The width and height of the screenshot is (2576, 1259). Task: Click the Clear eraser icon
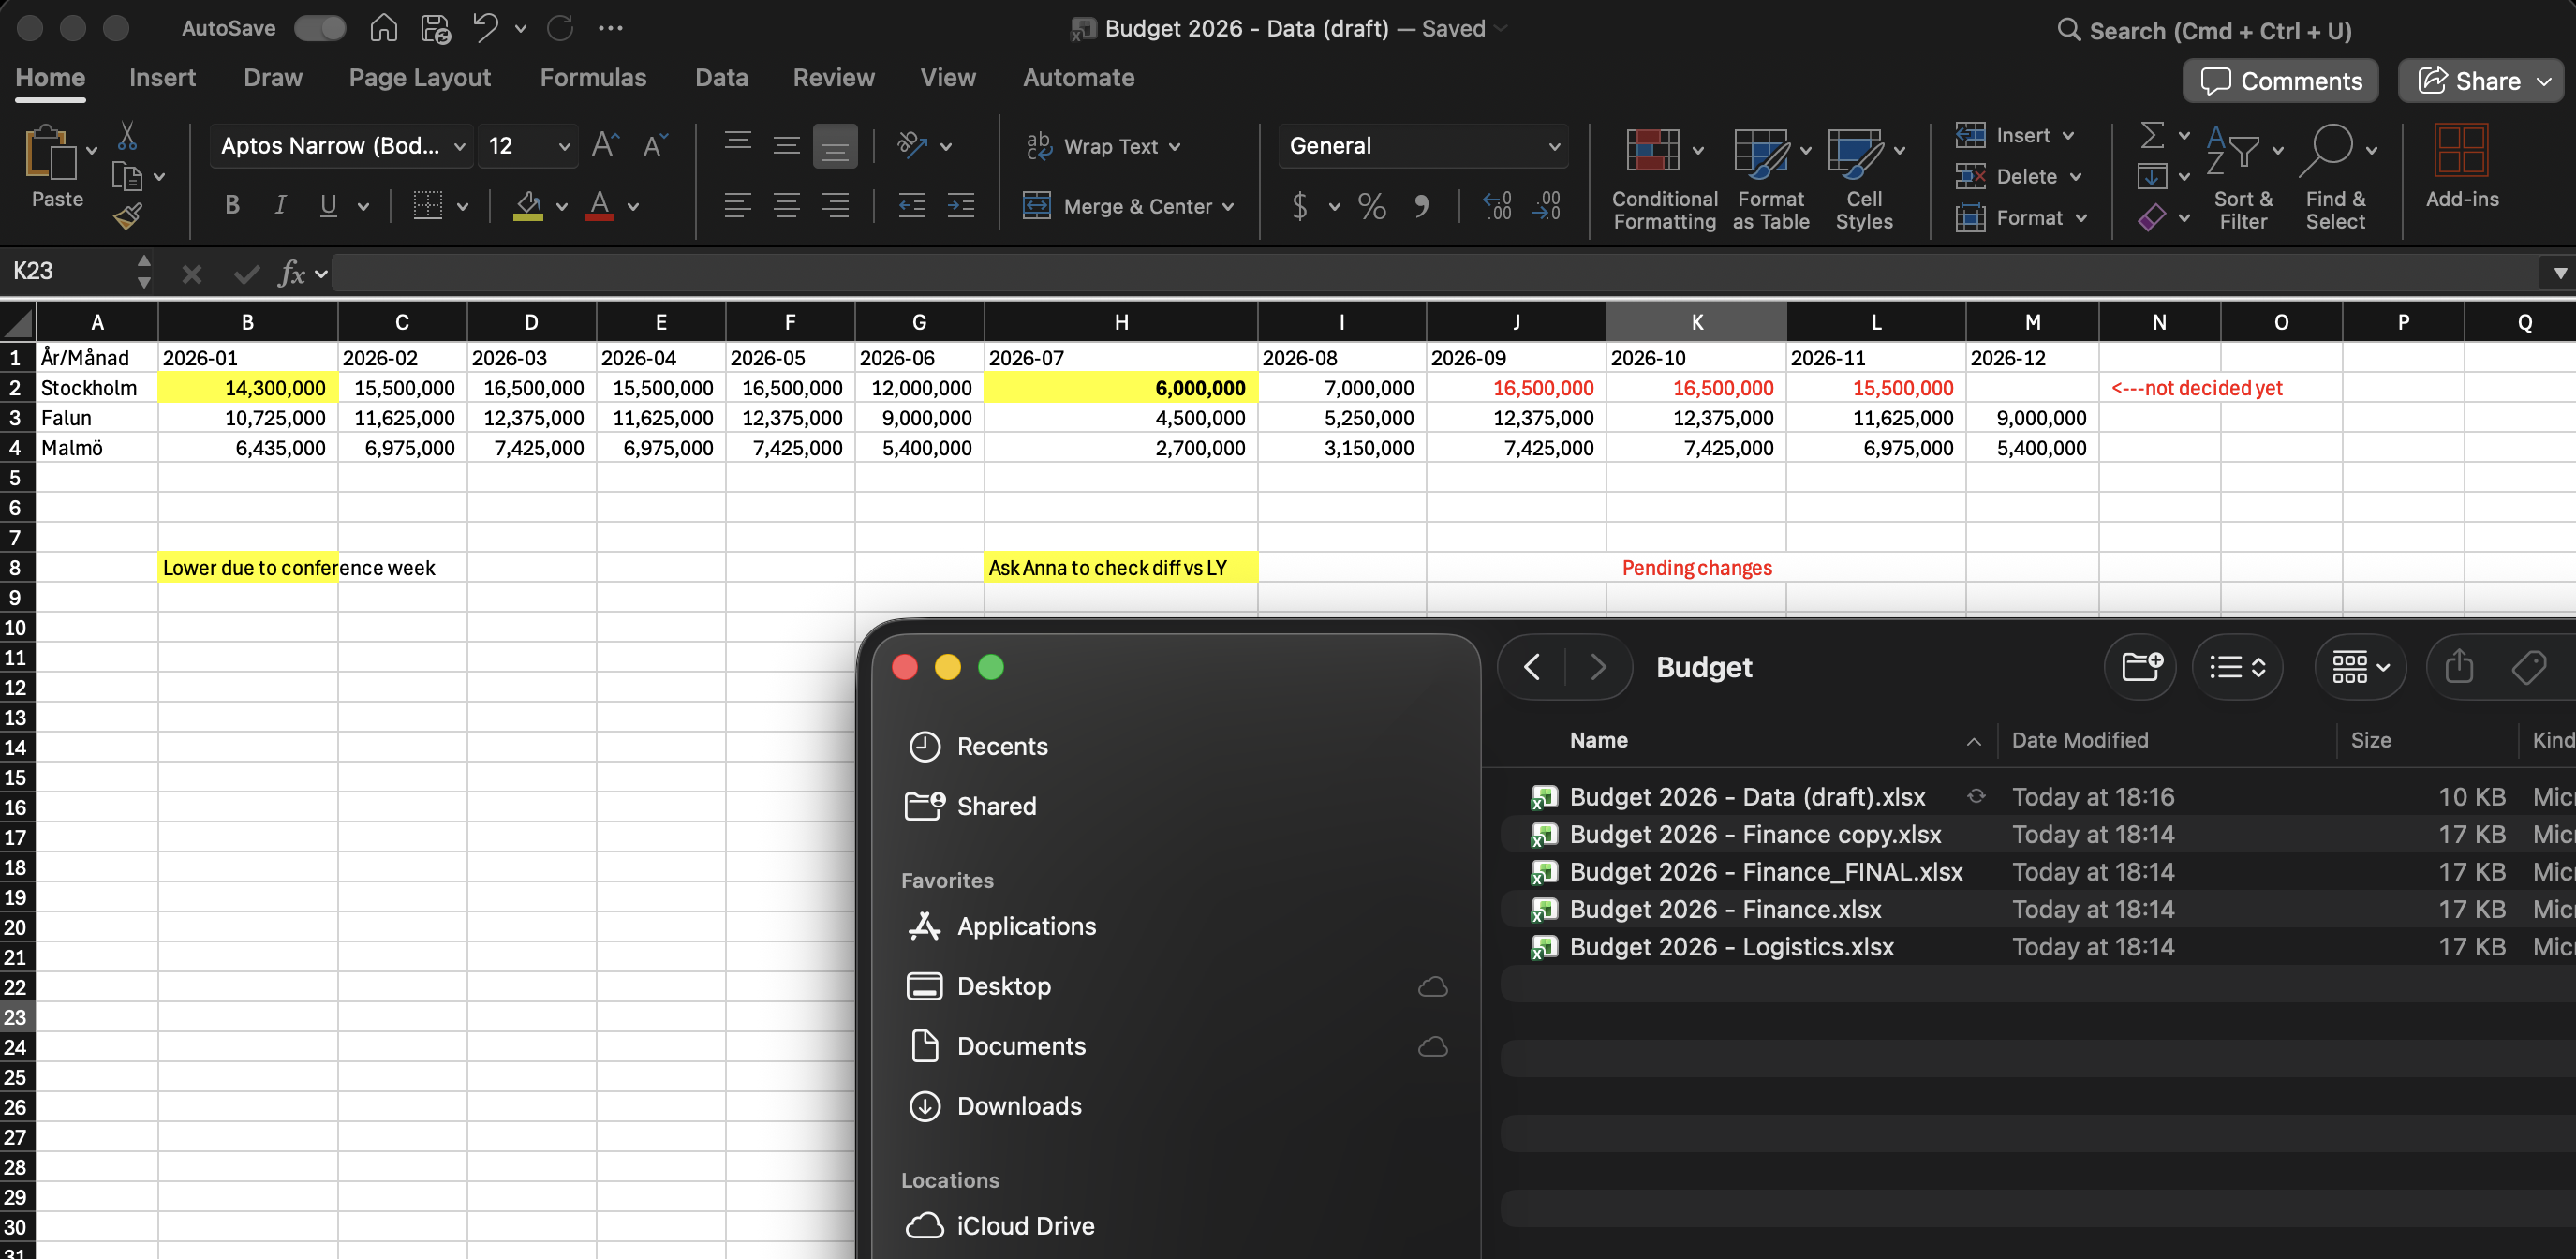[2152, 217]
